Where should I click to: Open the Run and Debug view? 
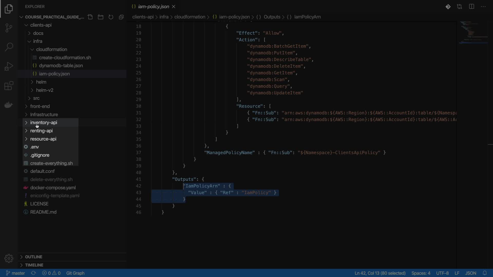[x=9, y=66]
